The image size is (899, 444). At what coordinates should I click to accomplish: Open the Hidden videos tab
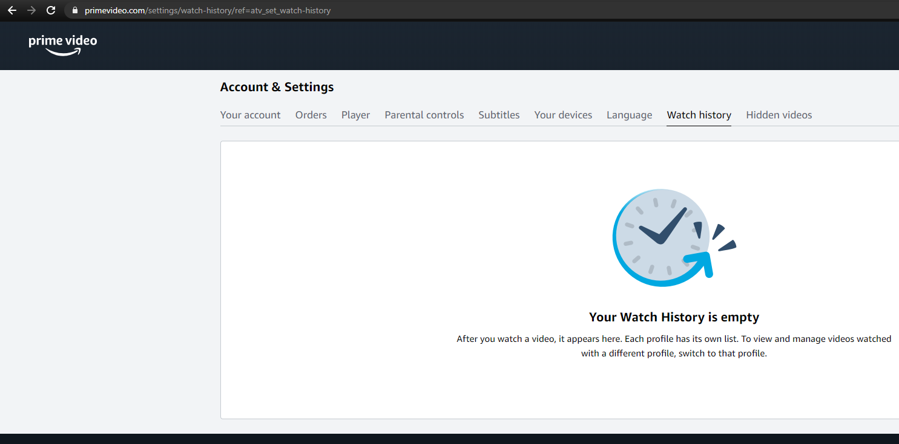pos(779,115)
